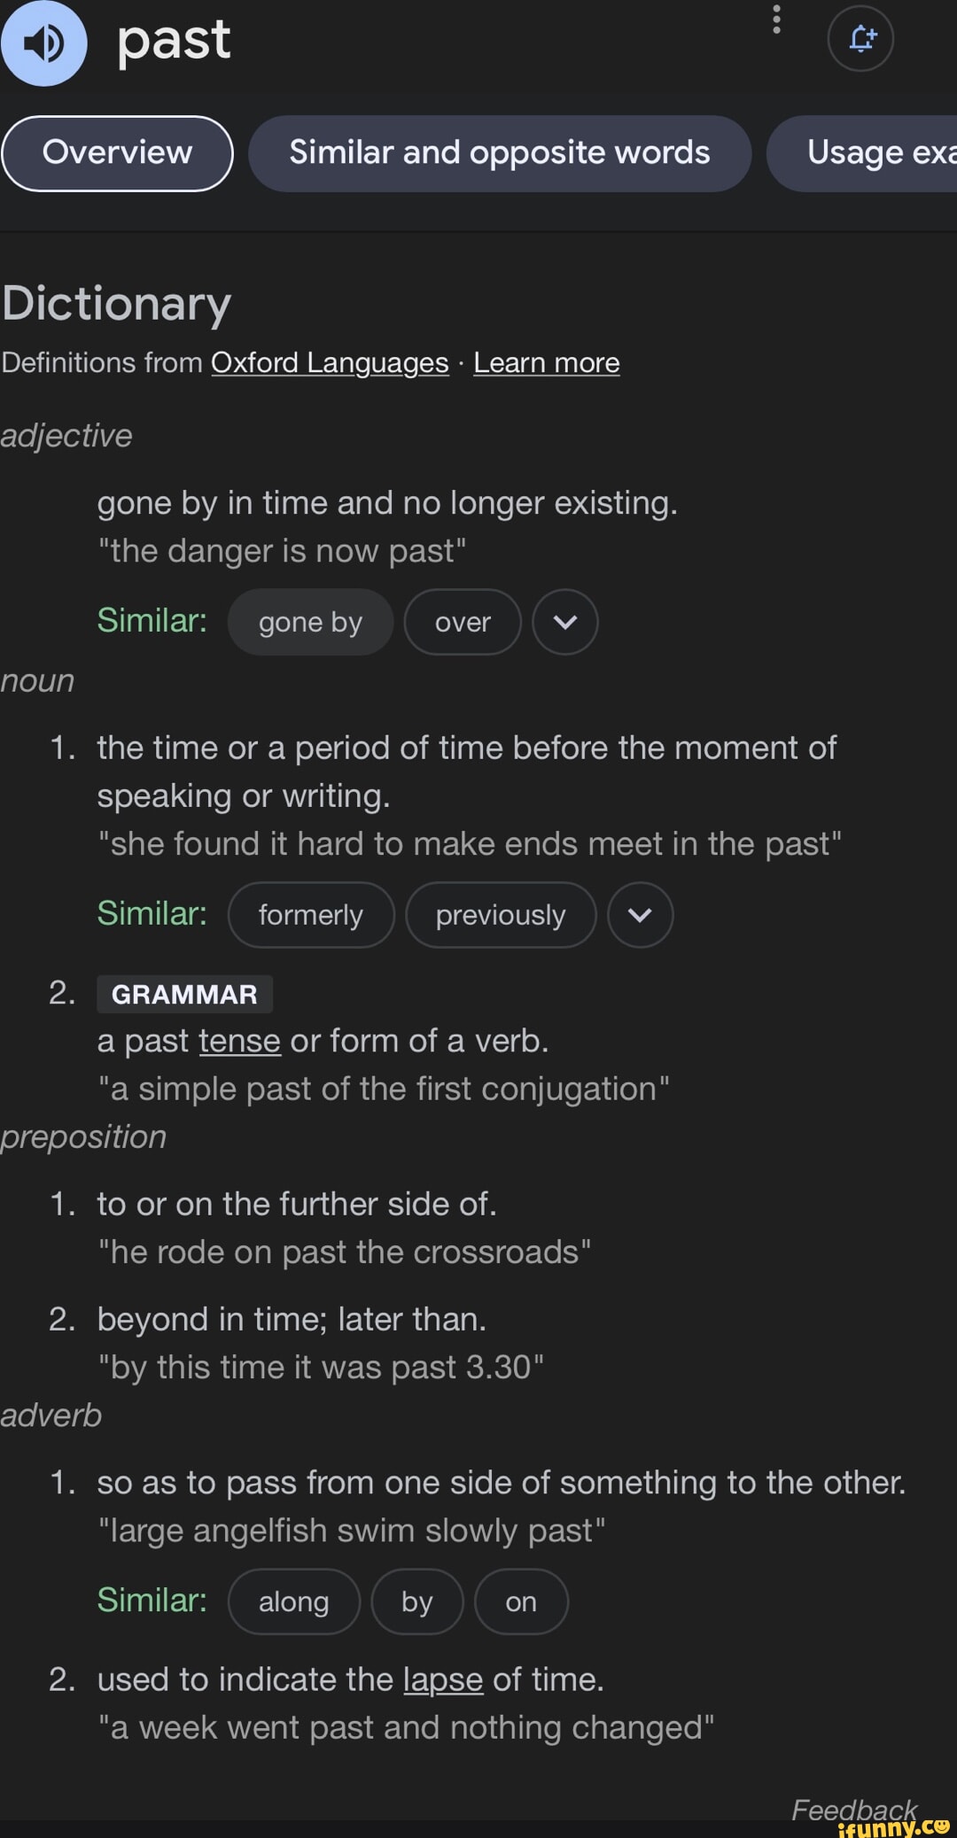This screenshot has width=957, height=1838.
Task: Select the 'along' synonym chip
Action: [293, 1601]
